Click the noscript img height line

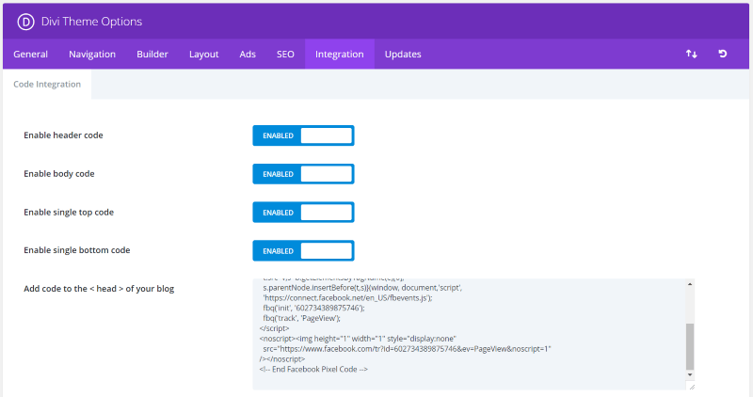tap(358, 339)
